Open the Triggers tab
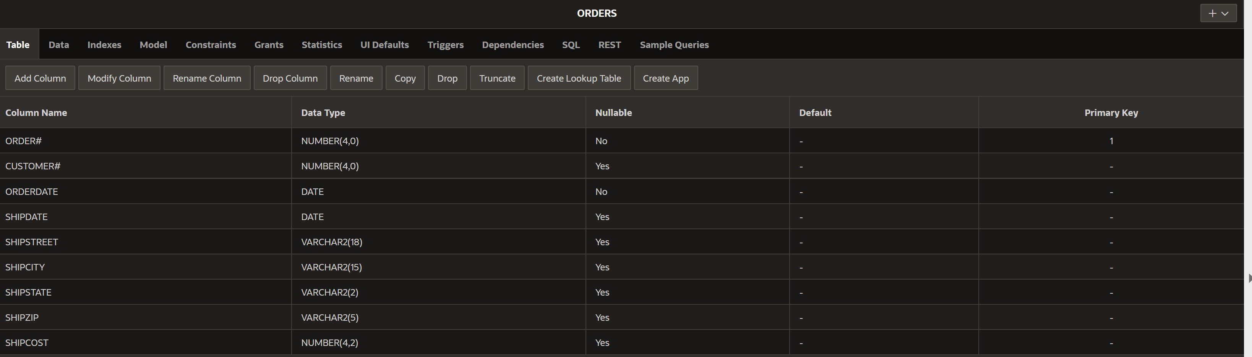 [445, 44]
